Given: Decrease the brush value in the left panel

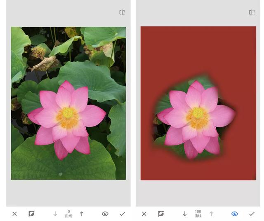Looking at the screenshot, I should pos(55,214).
